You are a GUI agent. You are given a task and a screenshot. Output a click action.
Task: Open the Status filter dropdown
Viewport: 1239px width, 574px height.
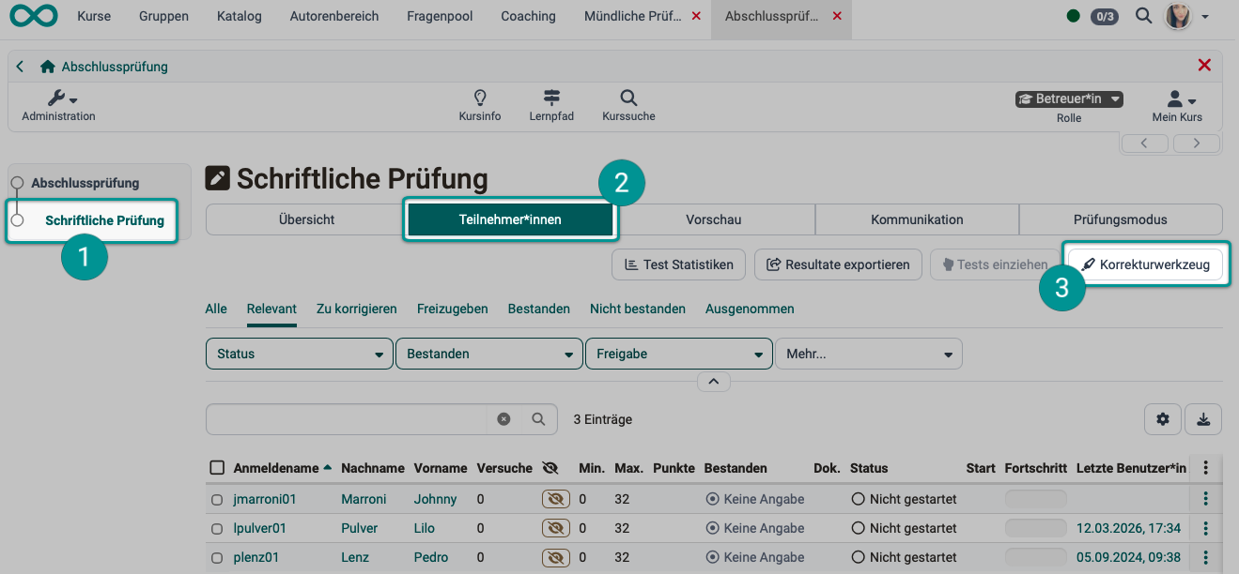point(300,354)
